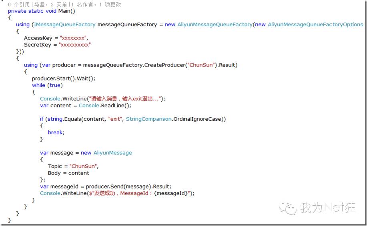Click the Topic = "ChunSun" initializer line
The width and height of the screenshot is (367, 226).
pyautogui.click(x=73, y=166)
